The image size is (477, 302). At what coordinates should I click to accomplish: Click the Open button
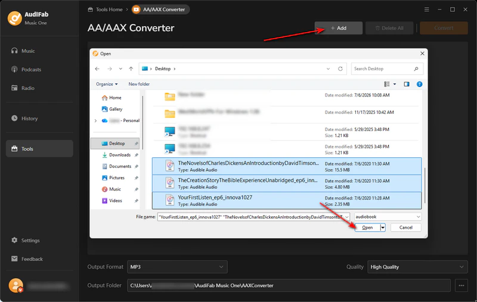(x=367, y=228)
